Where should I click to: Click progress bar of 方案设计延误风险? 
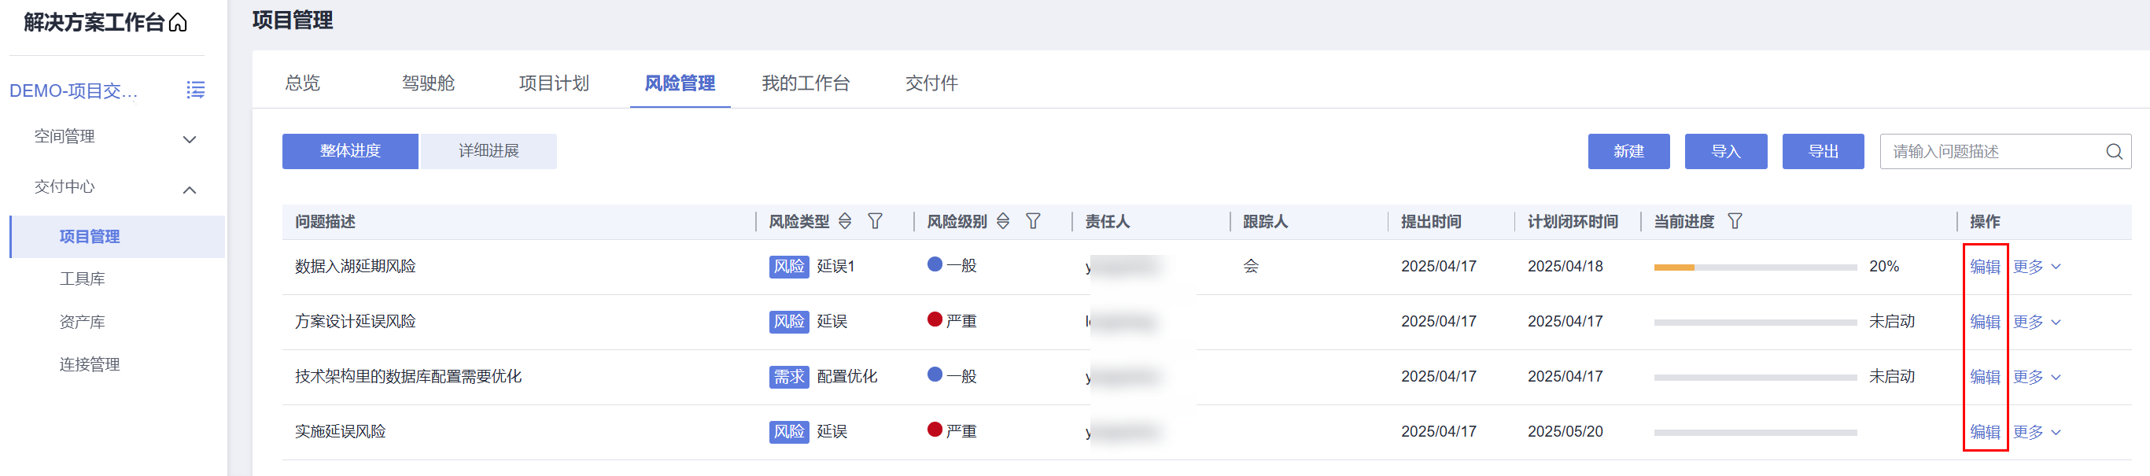1755,323
